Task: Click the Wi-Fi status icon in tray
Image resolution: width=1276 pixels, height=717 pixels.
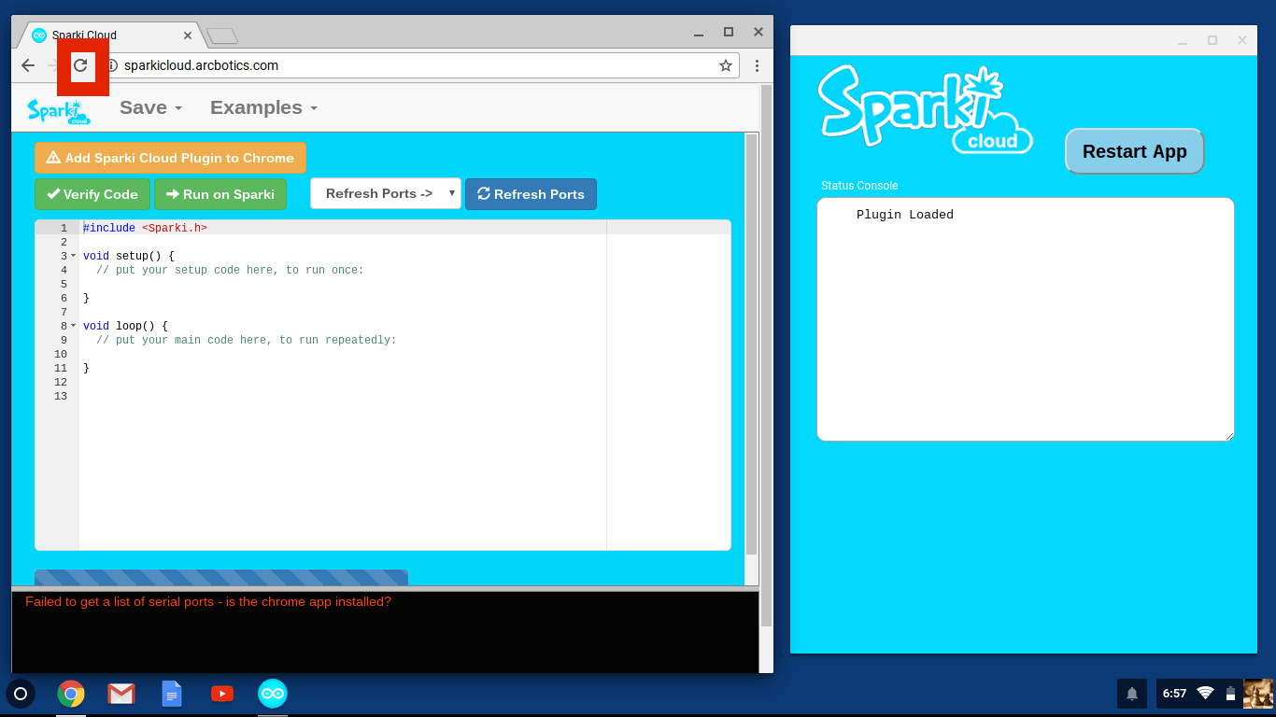Action: click(x=1206, y=694)
